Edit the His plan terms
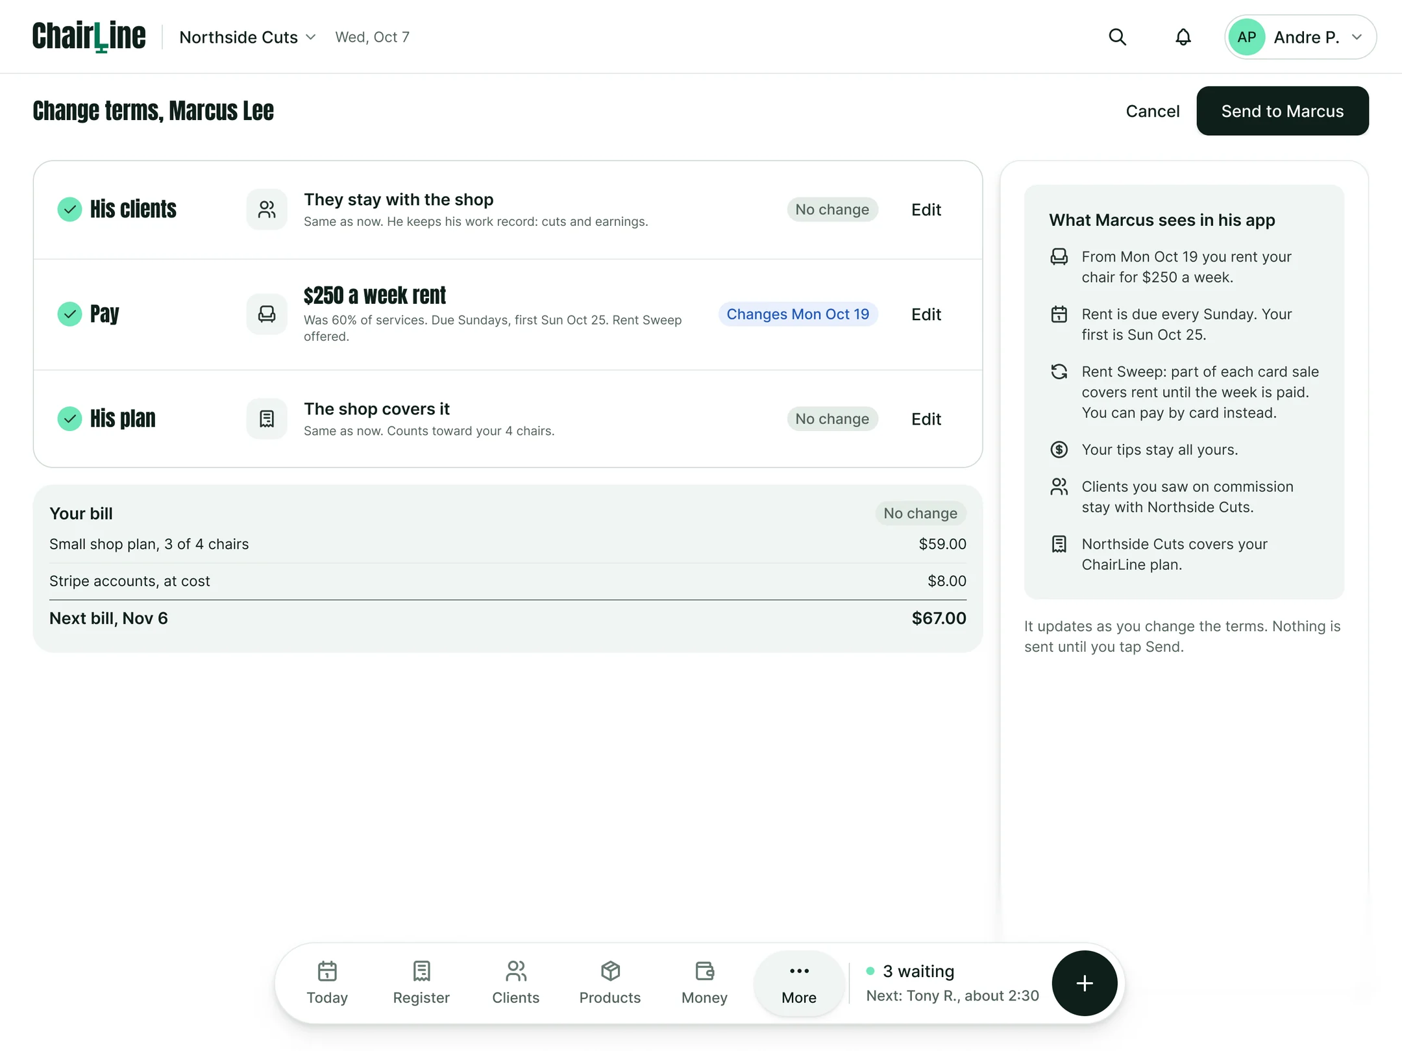This screenshot has height=1051, width=1402. (x=926, y=419)
